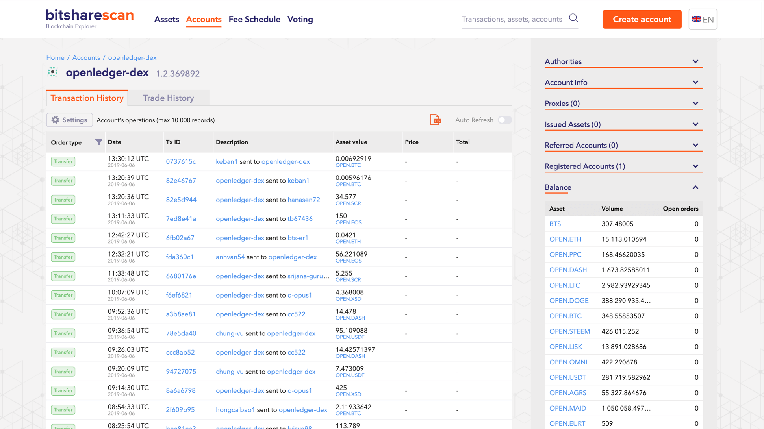Focus the transactions, assets, accounts search field
This screenshot has height=429, width=764.
(x=512, y=19)
